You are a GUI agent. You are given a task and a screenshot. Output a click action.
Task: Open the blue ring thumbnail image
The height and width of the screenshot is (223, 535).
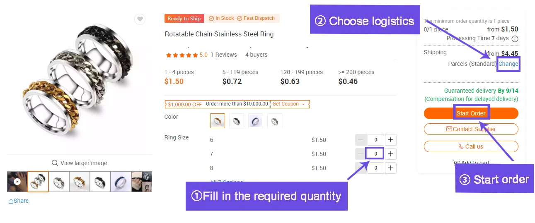[121, 182]
